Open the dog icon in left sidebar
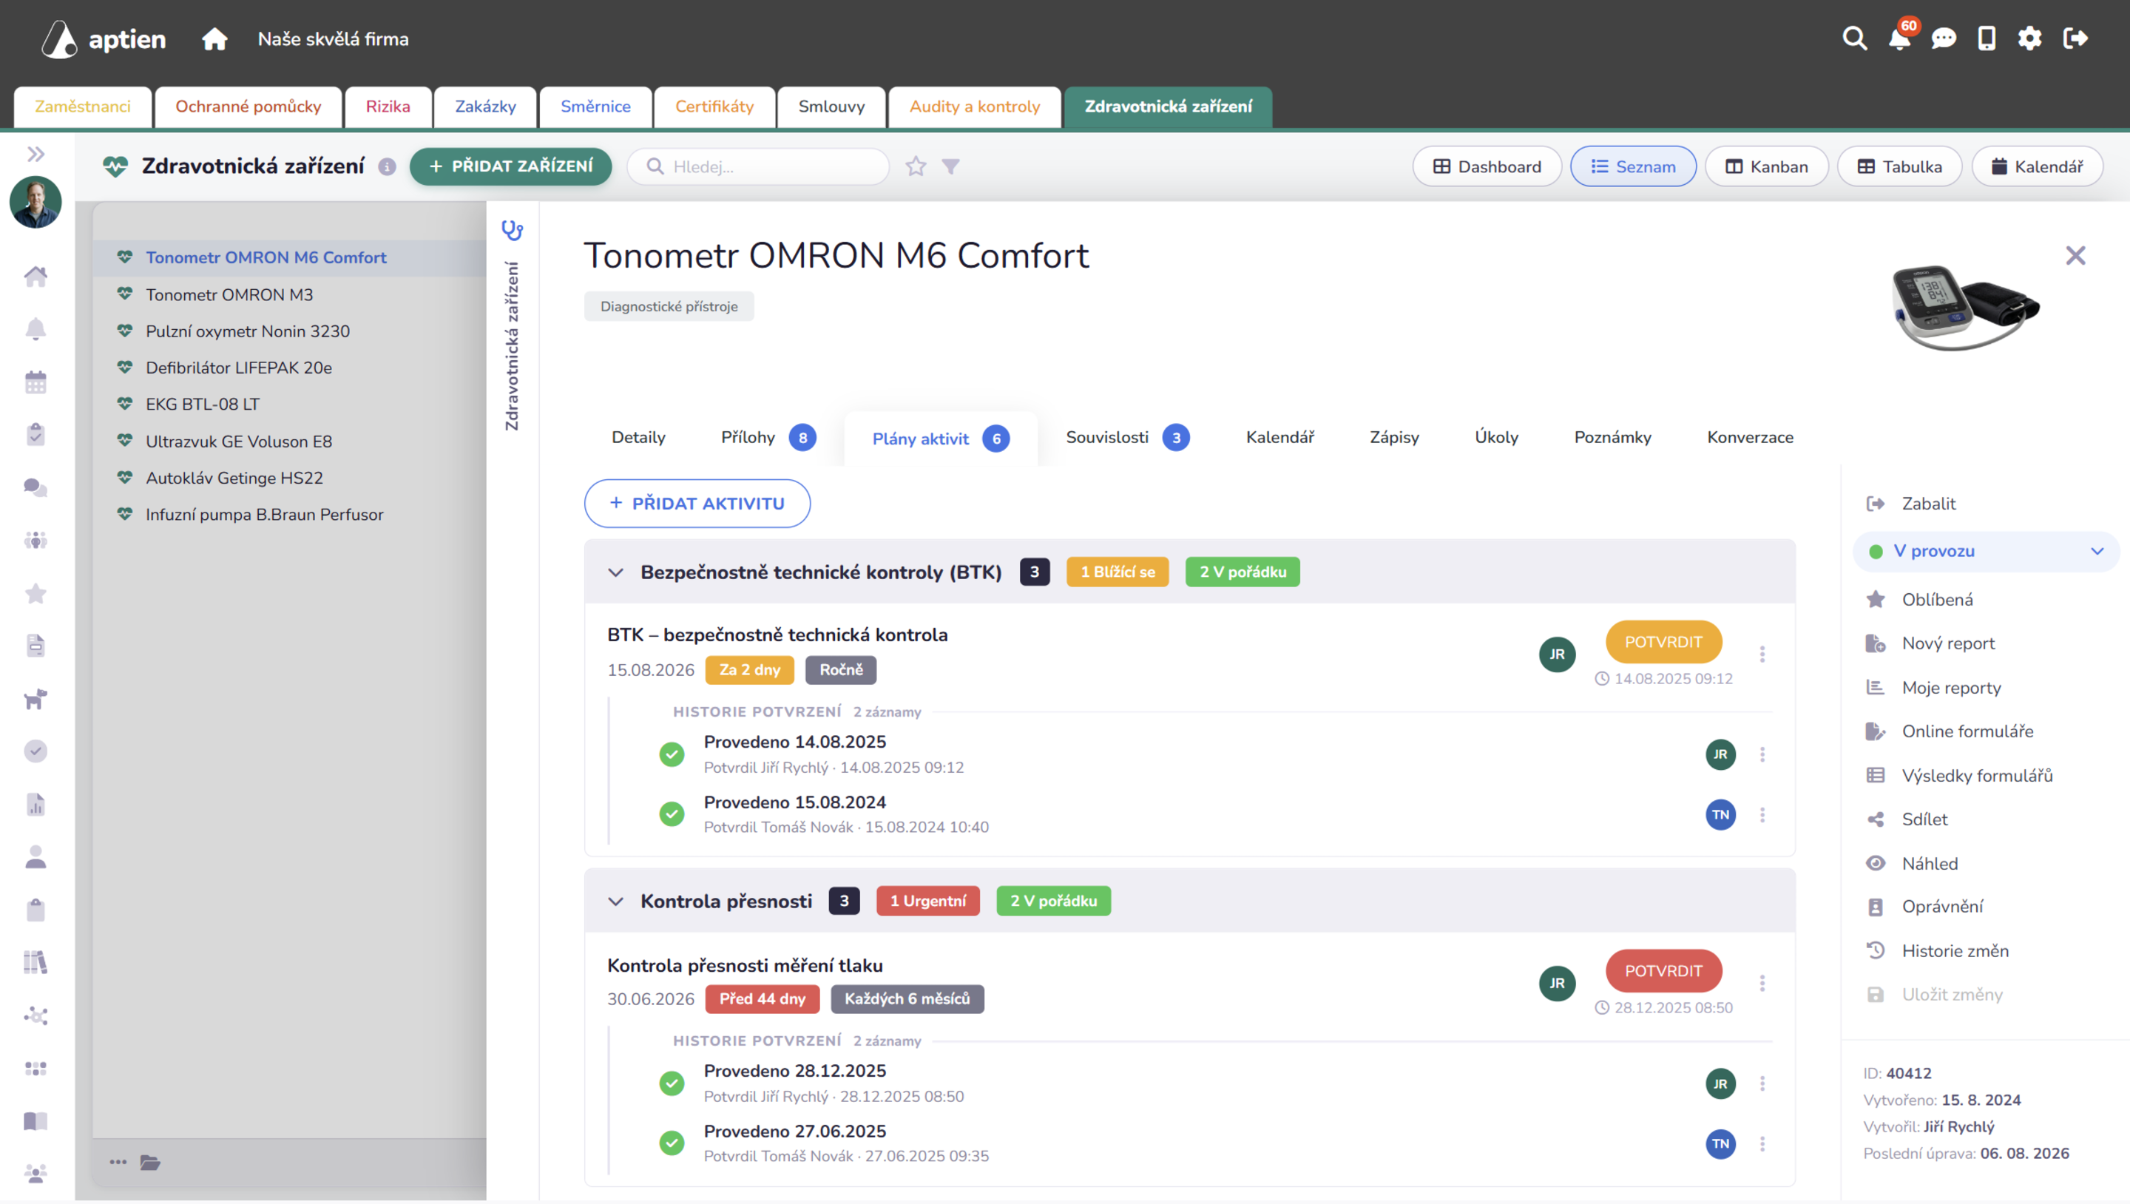The width and height of the screenshot is (2130, 1204). point(35,699)
